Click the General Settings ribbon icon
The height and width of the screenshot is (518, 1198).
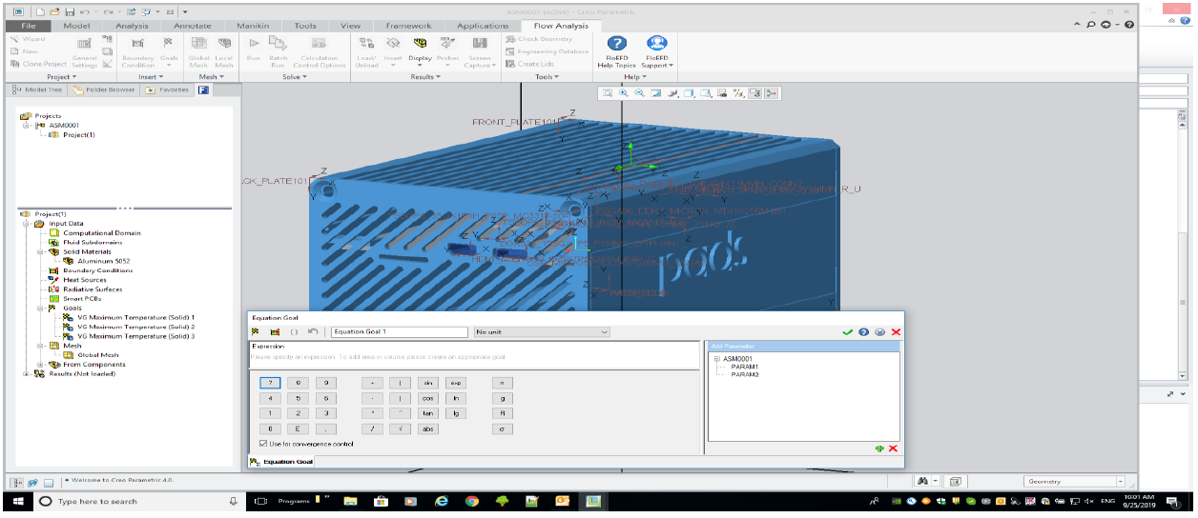[x=84, y=44]
